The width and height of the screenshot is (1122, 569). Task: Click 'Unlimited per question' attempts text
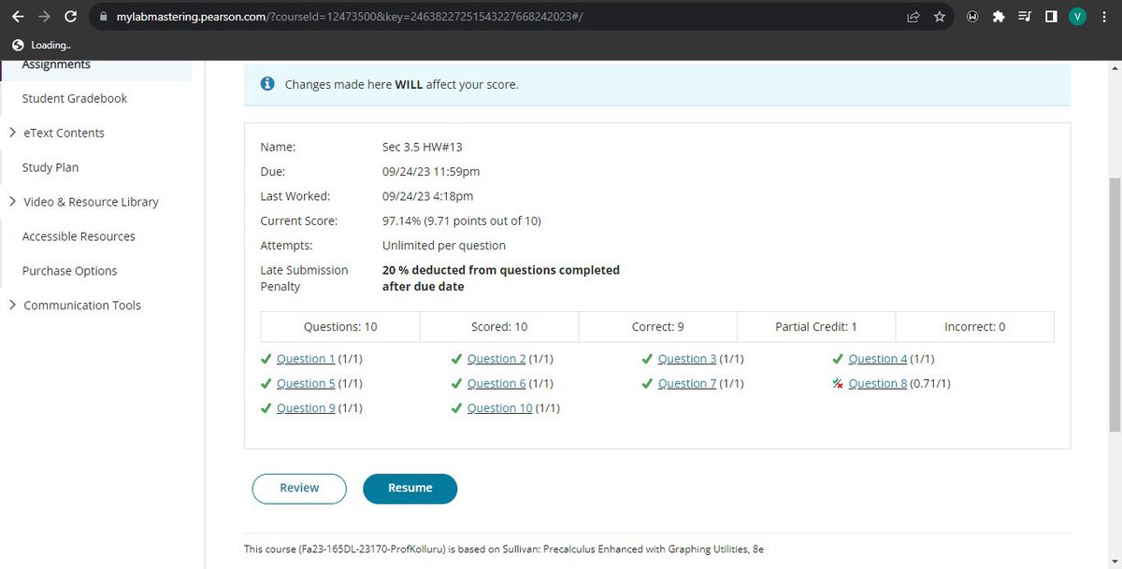click(x=444, y=246)
